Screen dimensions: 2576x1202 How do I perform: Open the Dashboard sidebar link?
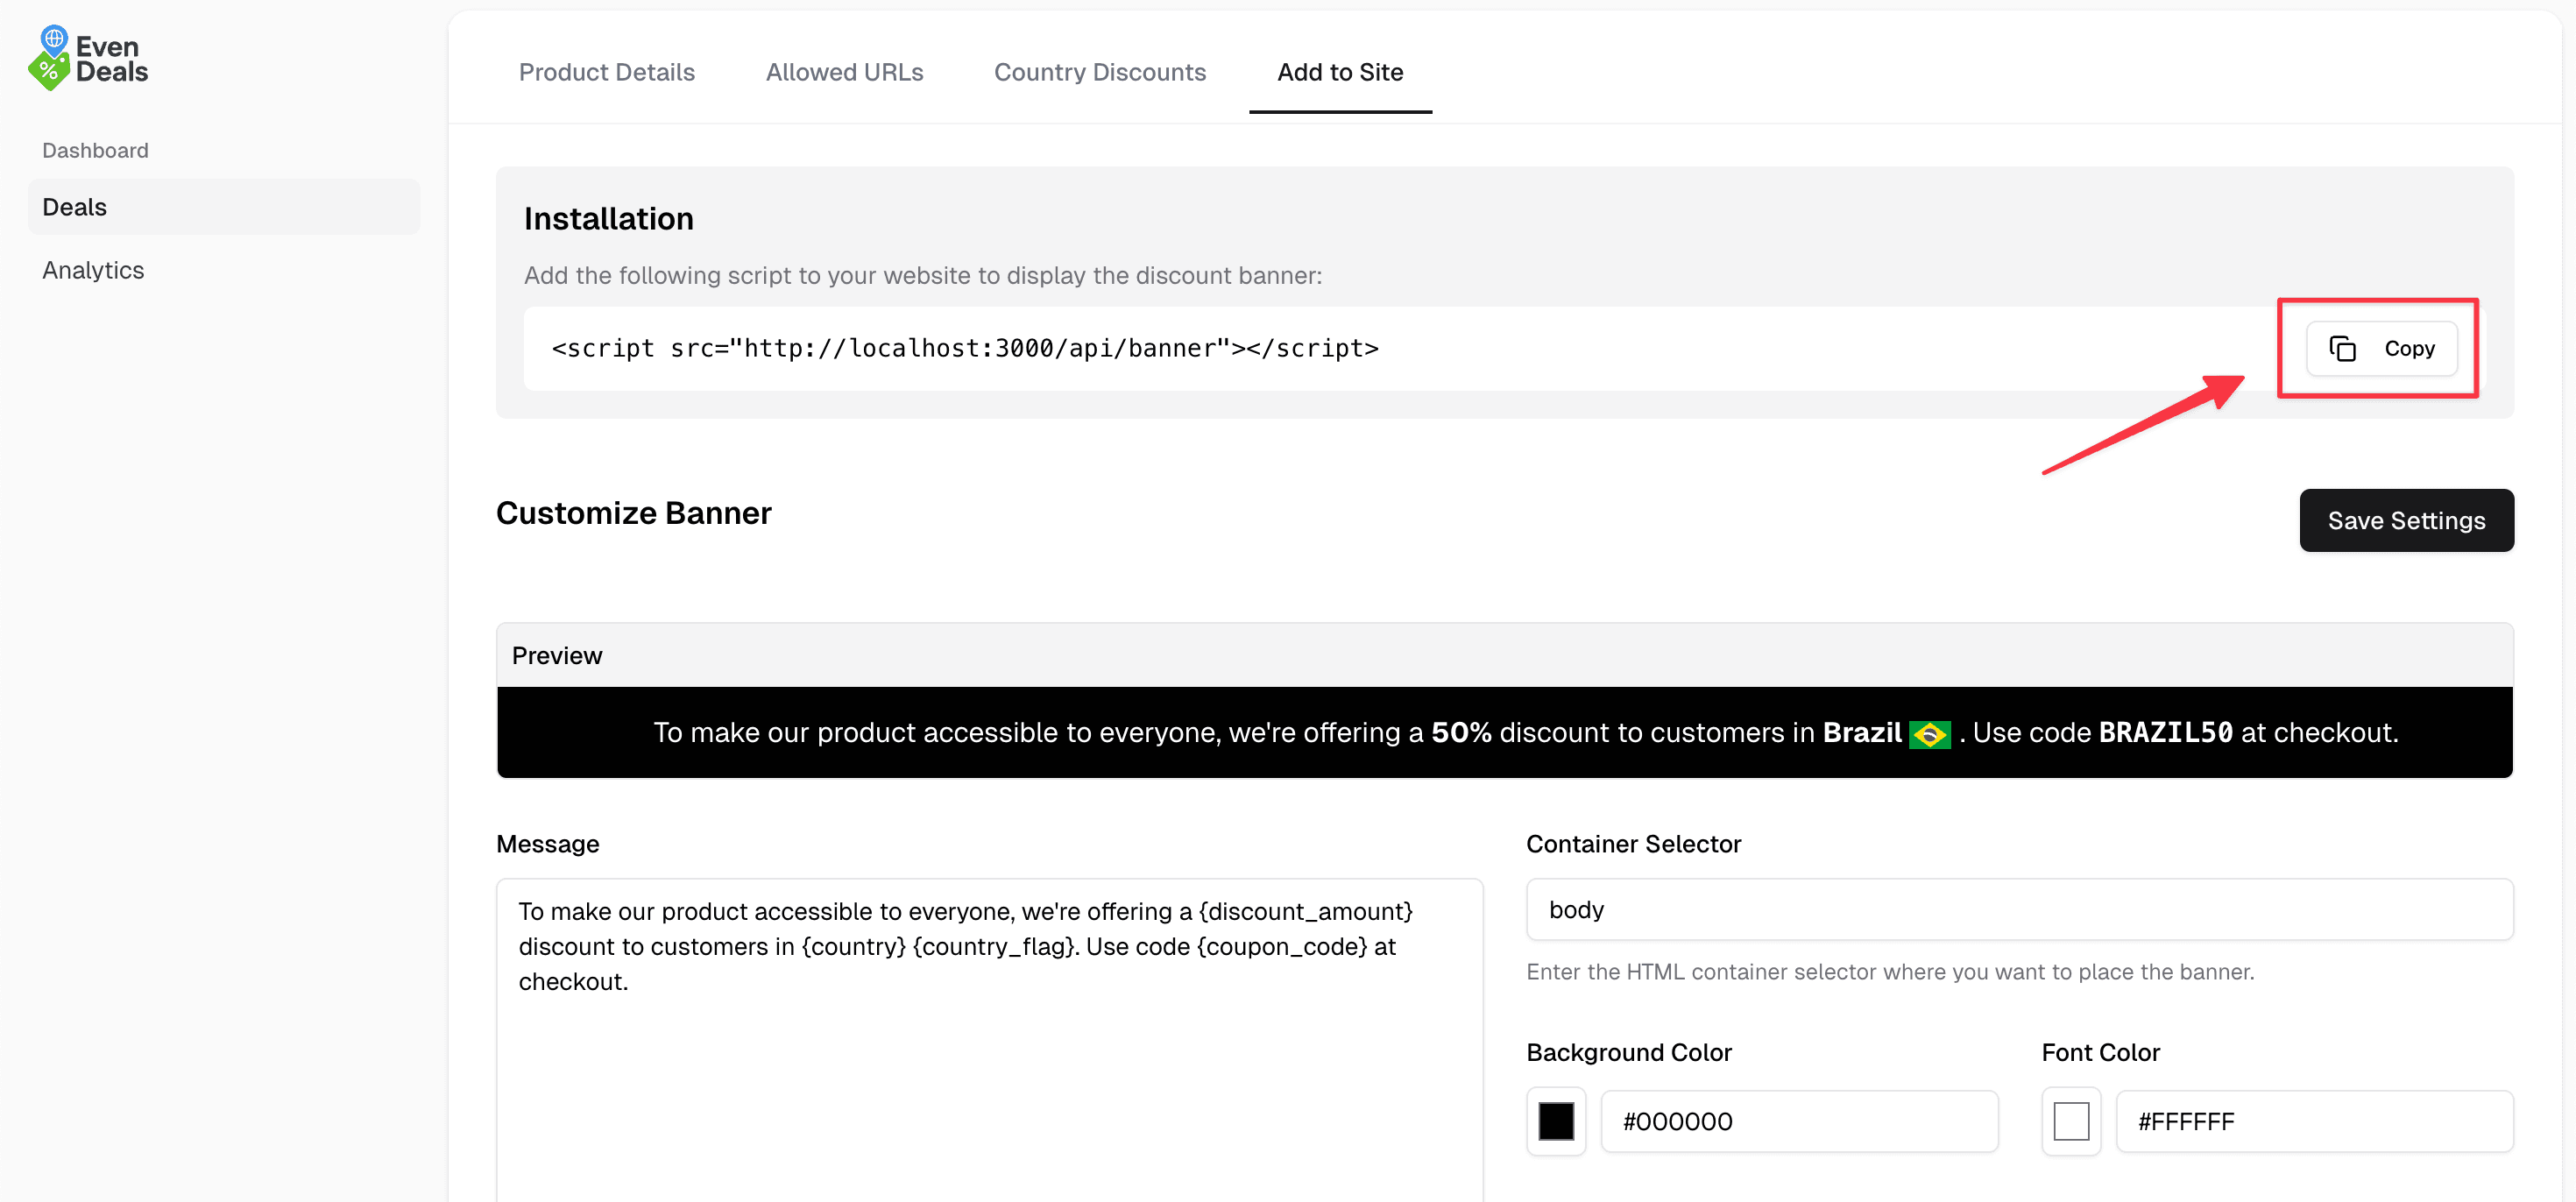[x=95, y=150]
